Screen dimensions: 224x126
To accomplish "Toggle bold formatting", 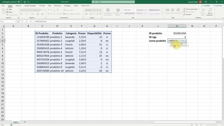I will [21, 14].
